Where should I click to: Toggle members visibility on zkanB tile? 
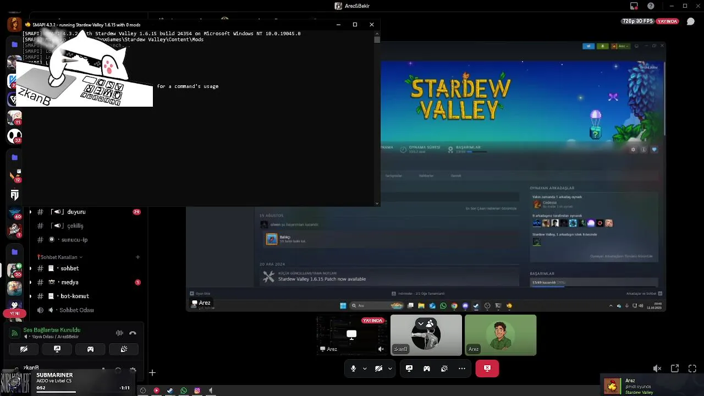[x=426, y=323]
